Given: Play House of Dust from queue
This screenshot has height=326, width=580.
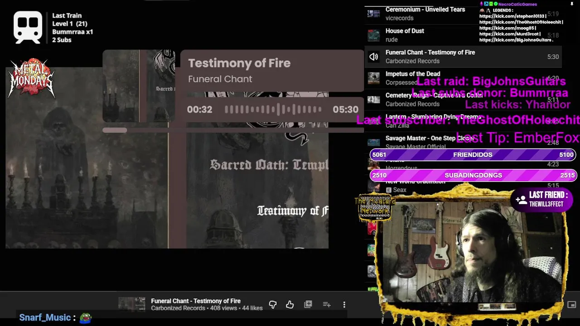Looking at the screenshot, I should [x=405, y=31].
